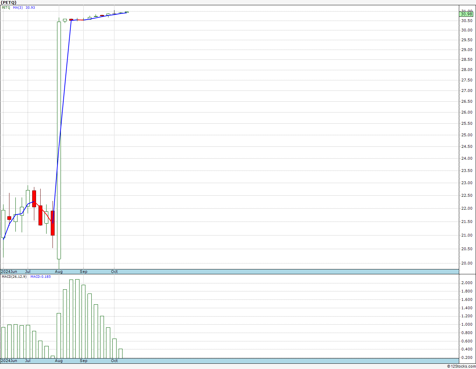Click the MA(3) indicator label
Image resolution: width=476 pixels, height=369 pixels.
click(18, 7)
